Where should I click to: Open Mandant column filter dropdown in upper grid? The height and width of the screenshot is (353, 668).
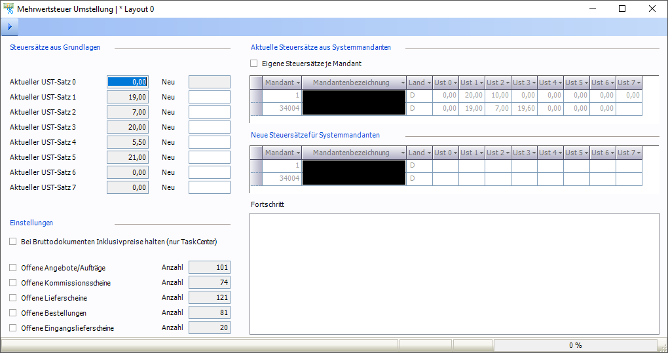[298, 83]
